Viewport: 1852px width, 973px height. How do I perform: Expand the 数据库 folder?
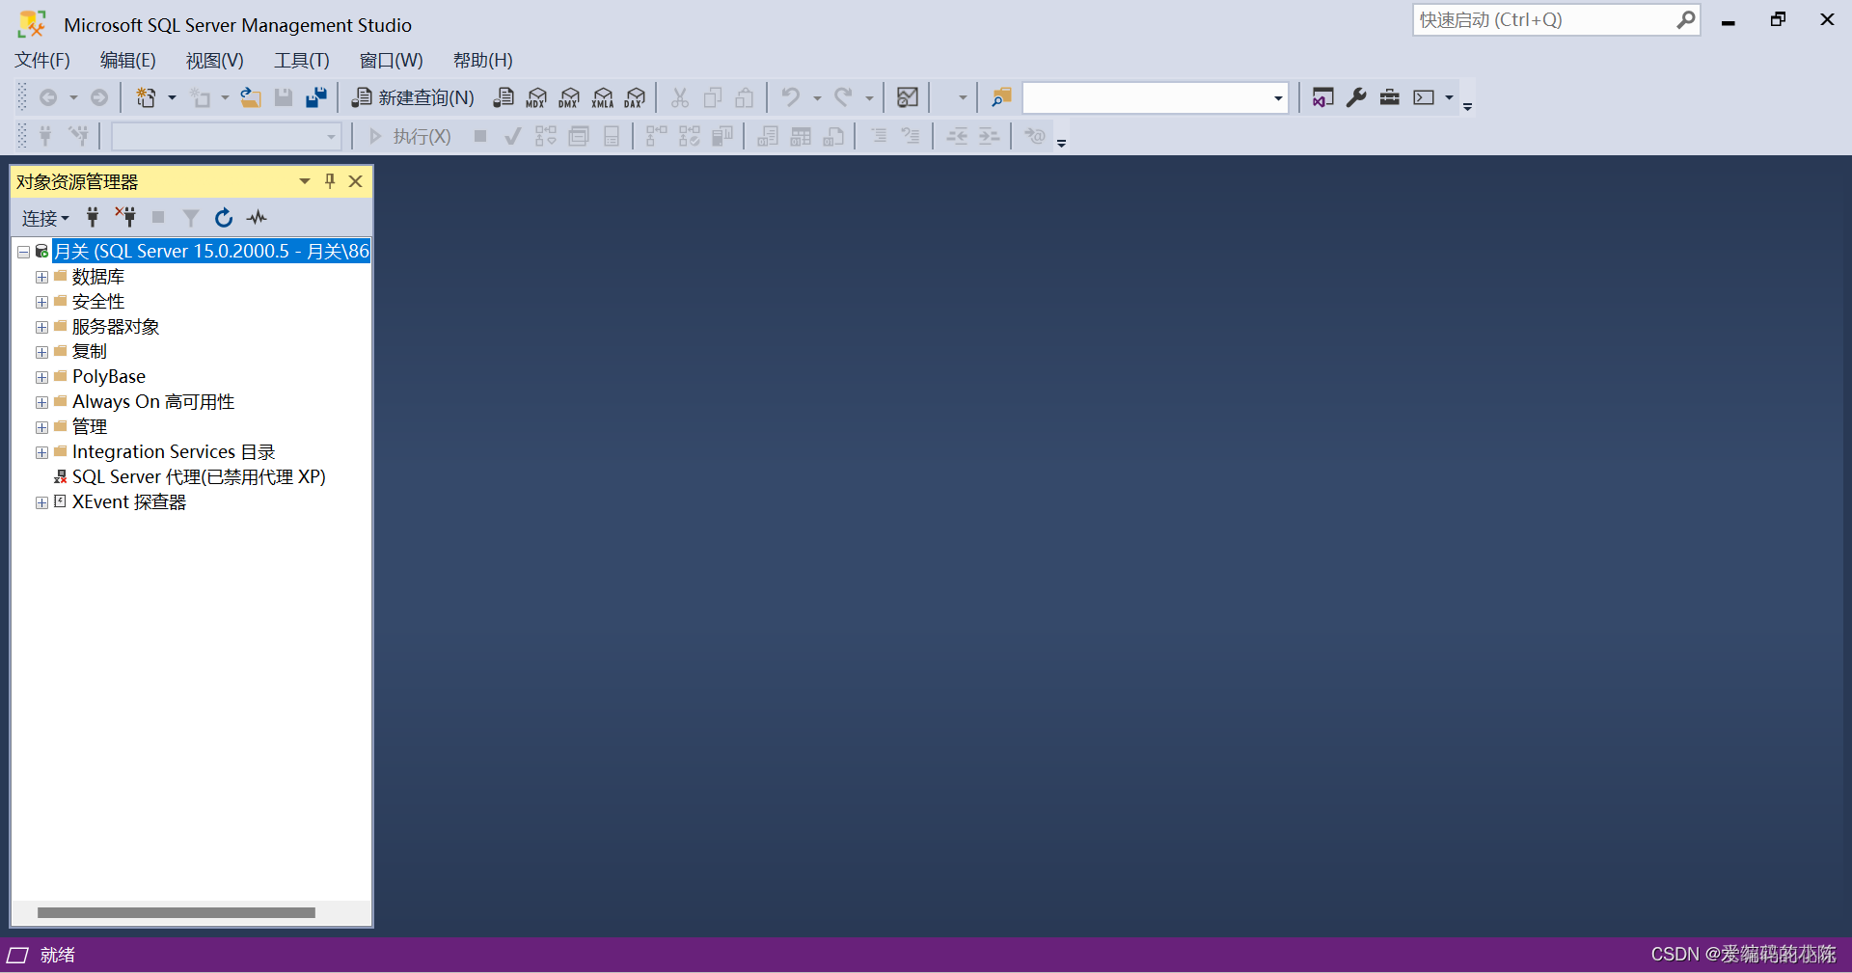[x=41, y=277]
